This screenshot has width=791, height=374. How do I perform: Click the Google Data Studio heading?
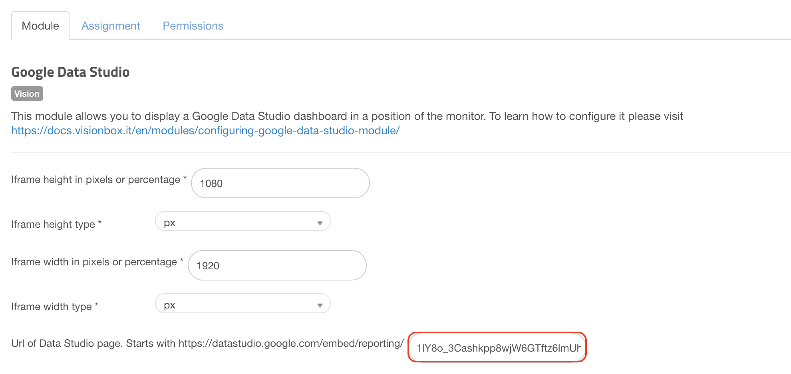point(70,72)
